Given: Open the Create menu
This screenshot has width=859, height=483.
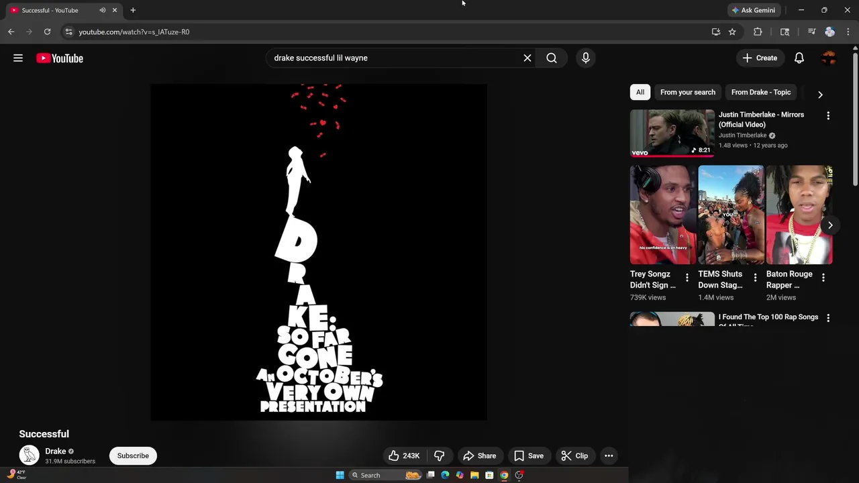Looking at the screenshot, I should pyautogui.click(x=760, y=58).
